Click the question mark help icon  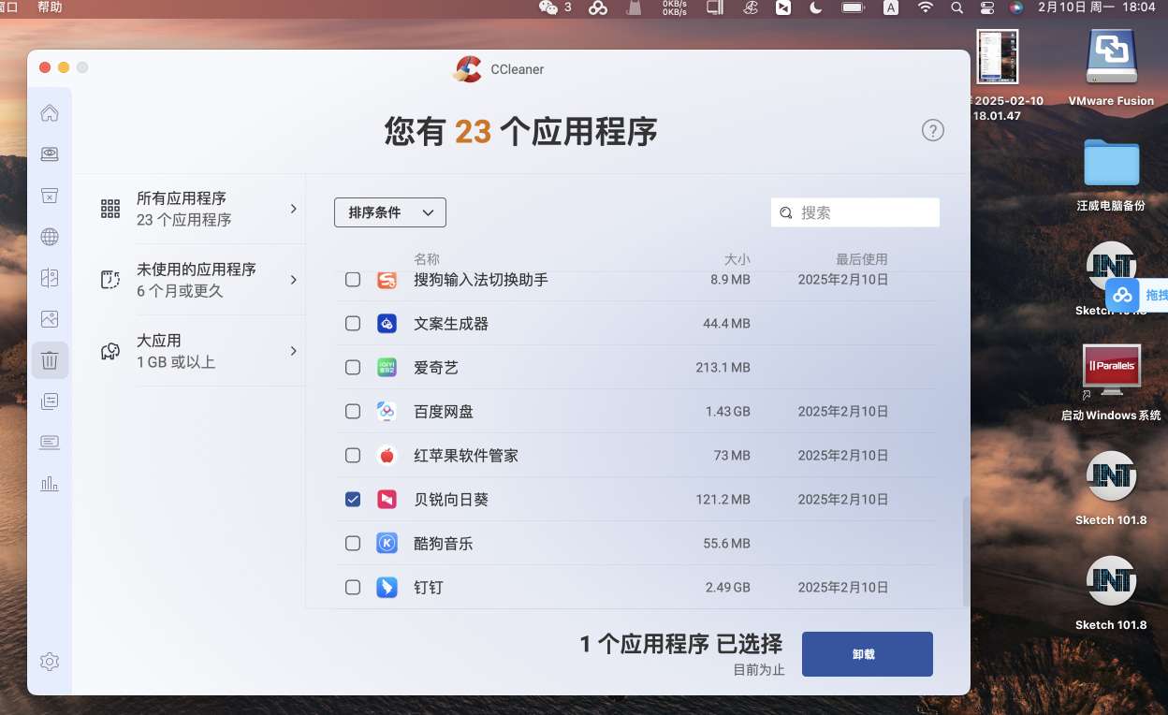point(932,130)
